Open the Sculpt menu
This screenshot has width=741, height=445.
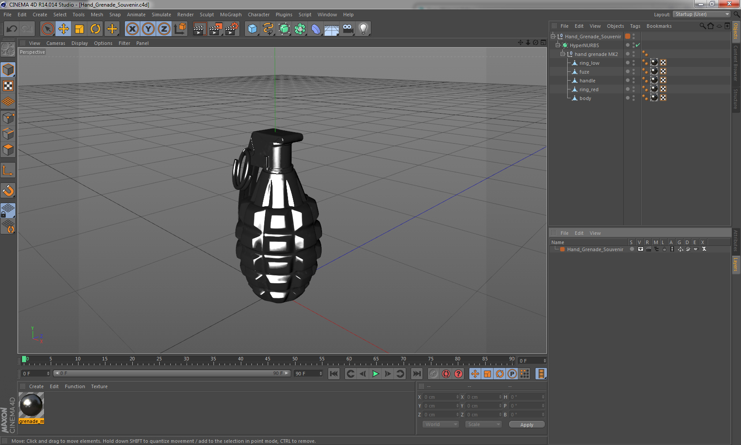[206, 15]
